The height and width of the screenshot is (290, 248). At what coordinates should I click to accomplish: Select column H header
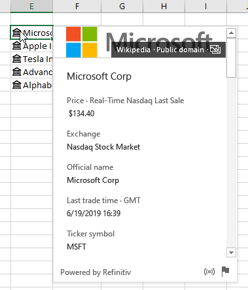coord(164,7)
